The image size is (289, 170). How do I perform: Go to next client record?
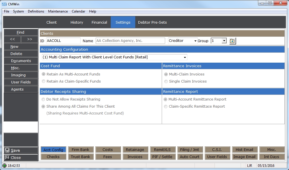pos(29,39)
